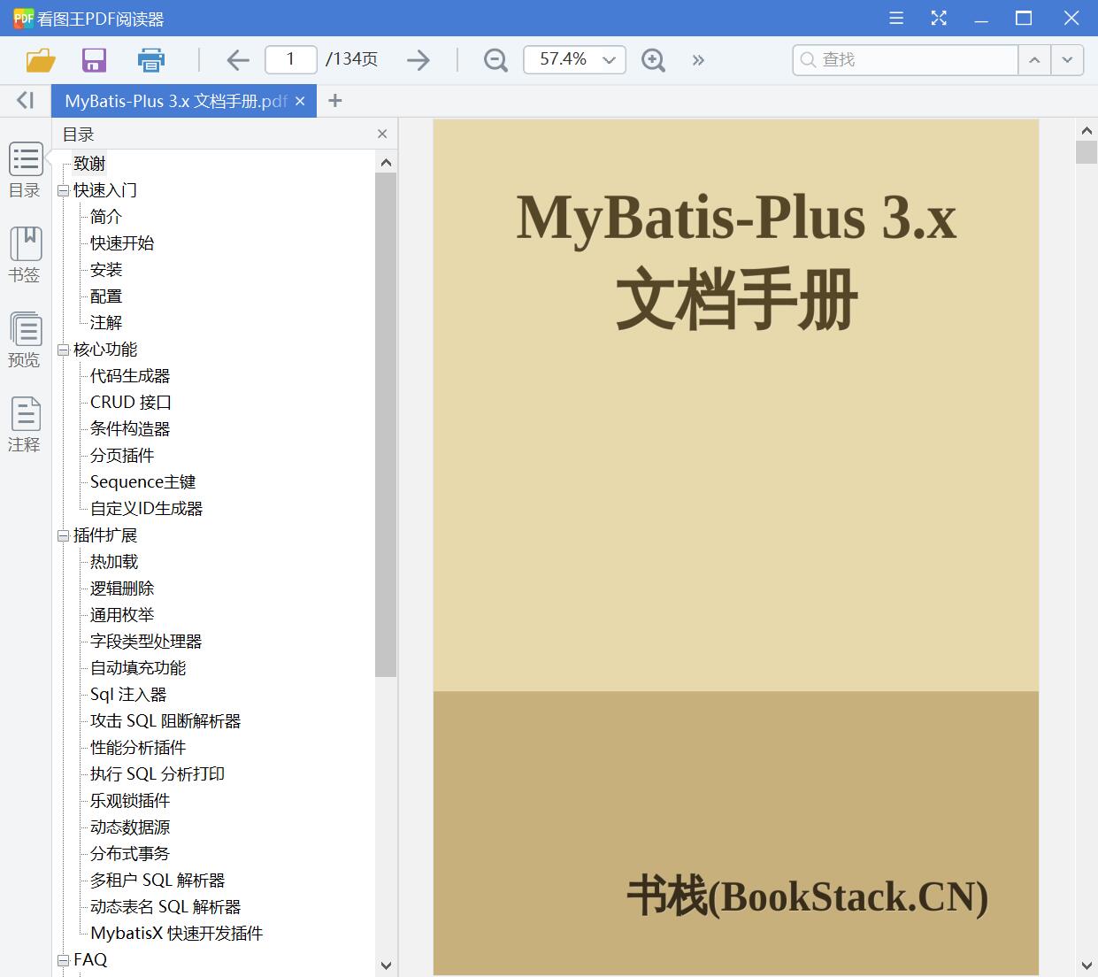Viewport: 1098px width, 977px height.
Task: Open the 通用枚举 outline entry
Action: (122, 615)
